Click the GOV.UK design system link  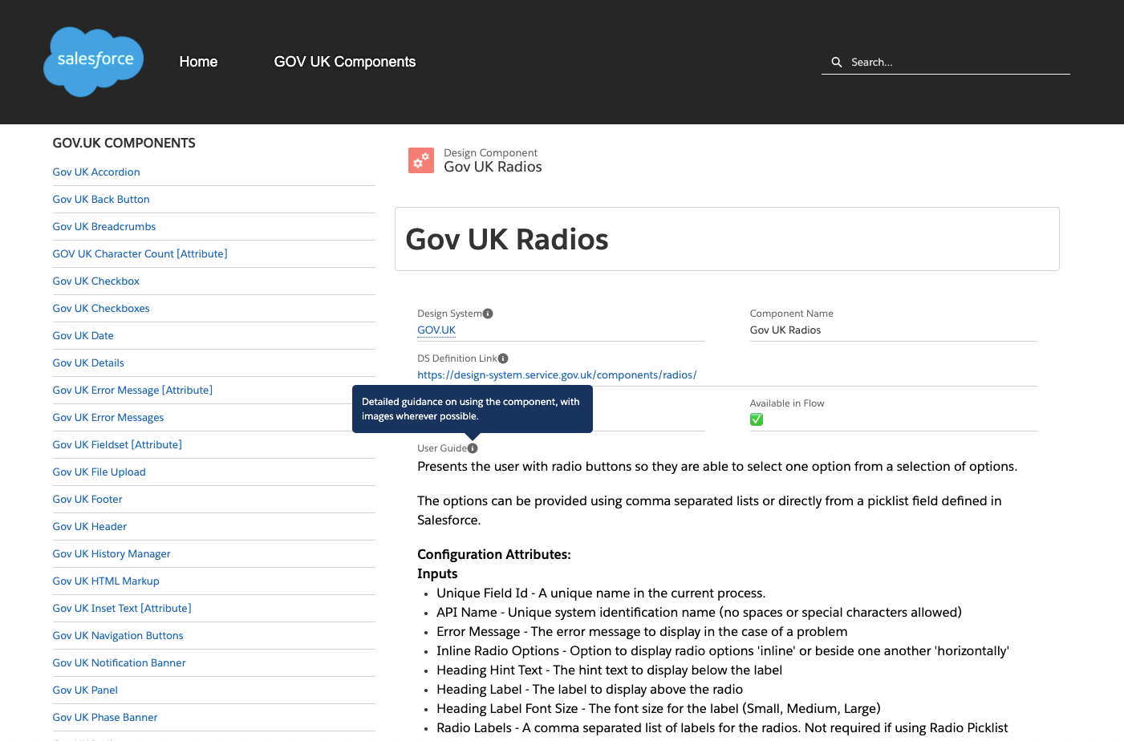[436, 330]
